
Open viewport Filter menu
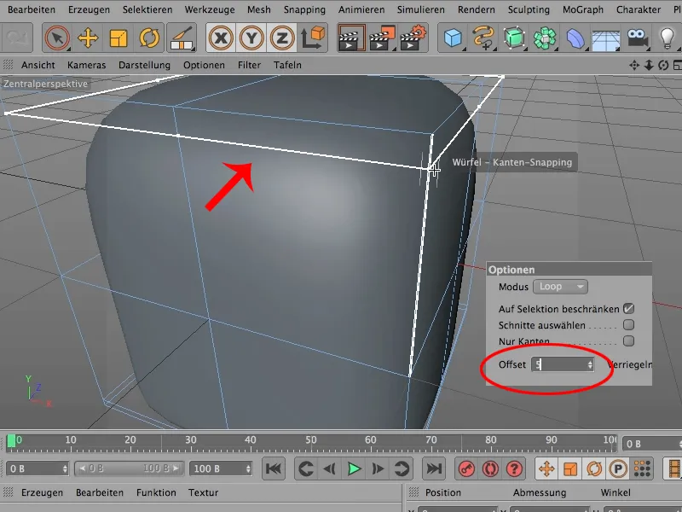249,66
